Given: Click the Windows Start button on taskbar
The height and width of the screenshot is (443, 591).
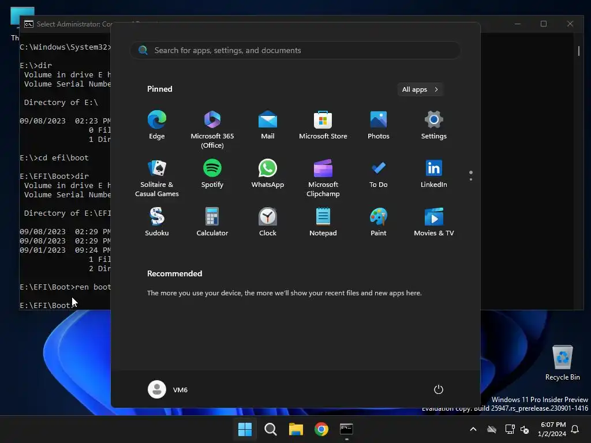Looking at the screenshot, I should pyautogui.click(x=245, y=429).
